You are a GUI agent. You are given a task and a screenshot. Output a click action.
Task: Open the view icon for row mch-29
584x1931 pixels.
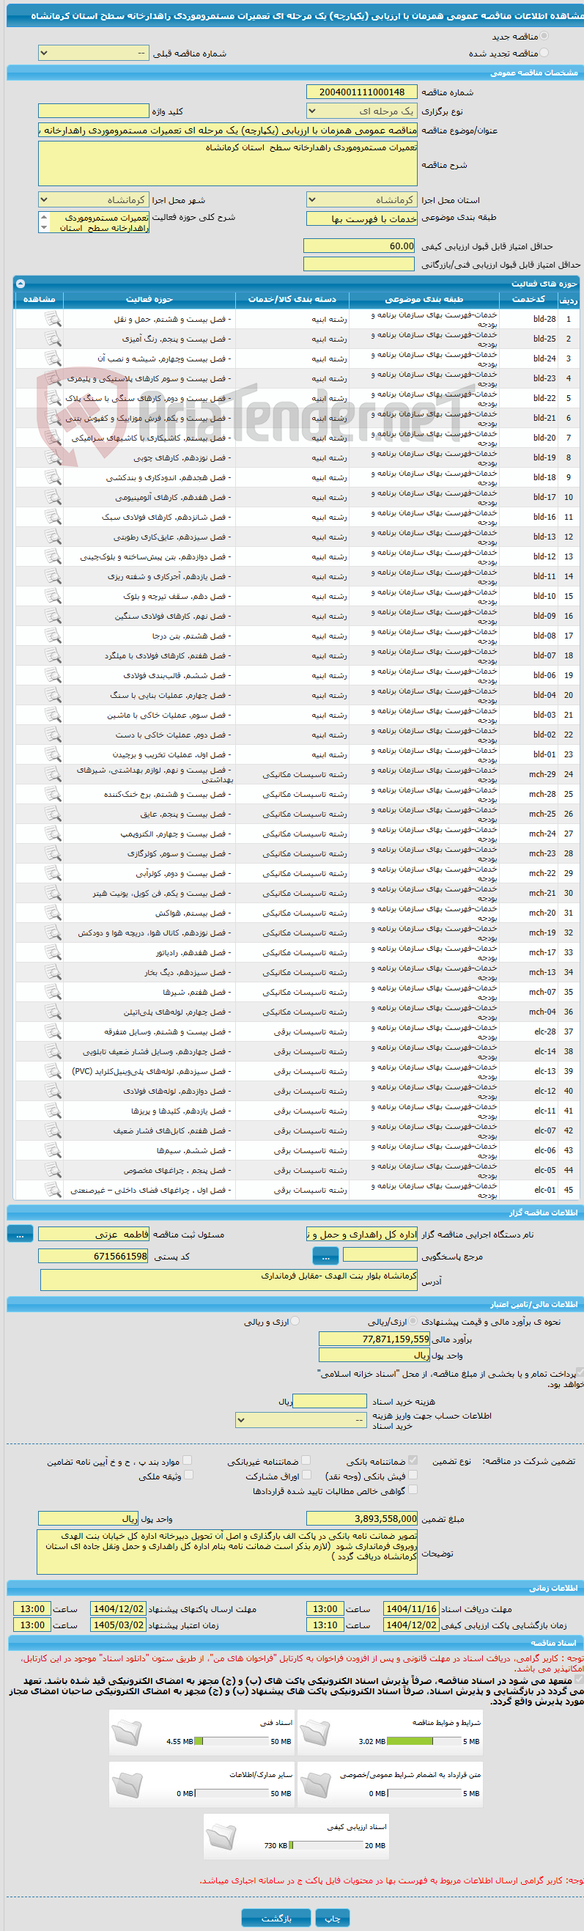[x=53, y=773]
